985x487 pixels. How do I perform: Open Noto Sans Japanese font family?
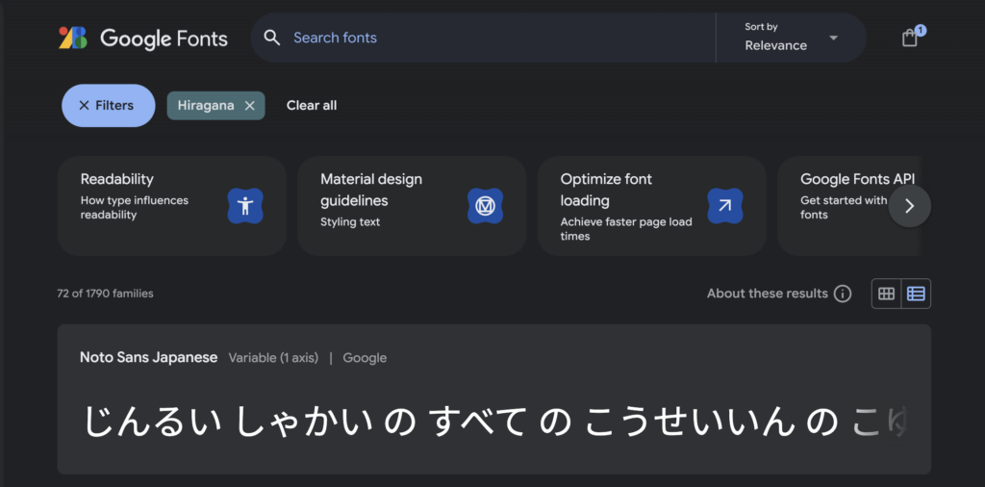tap(149, 358)
